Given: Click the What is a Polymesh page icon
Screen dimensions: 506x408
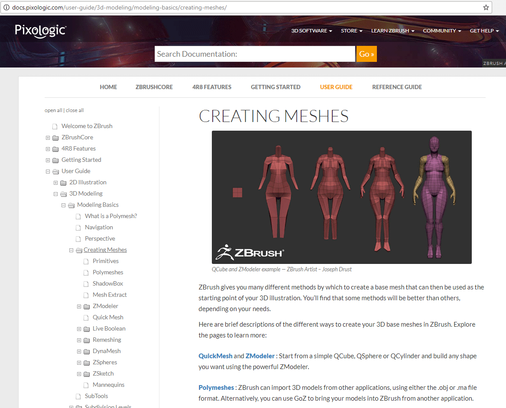Looking at the screenshot, I should pyautogui.click(x=78, y=217).
